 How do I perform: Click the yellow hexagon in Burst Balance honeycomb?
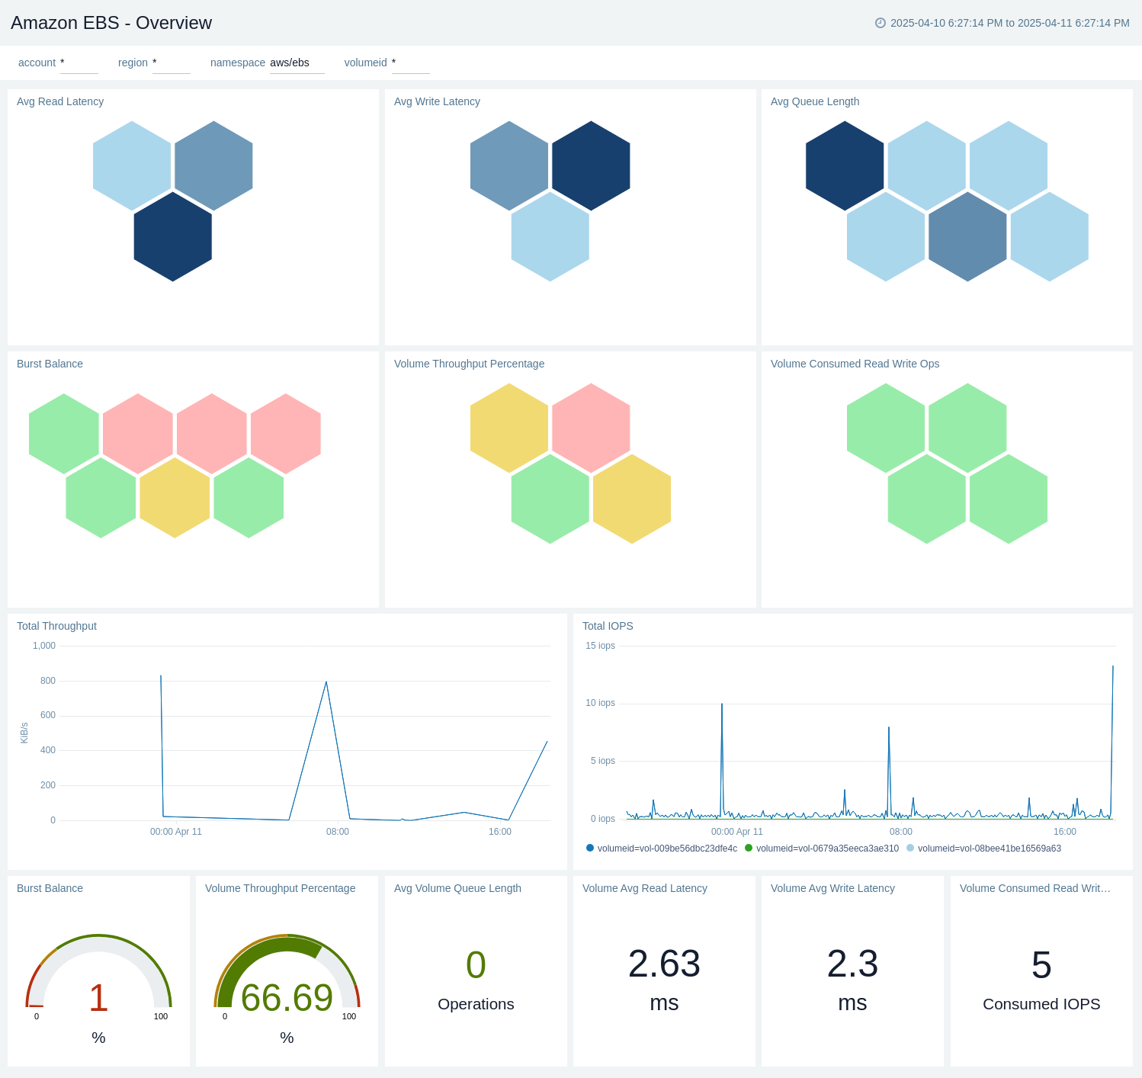pos(175,498)
